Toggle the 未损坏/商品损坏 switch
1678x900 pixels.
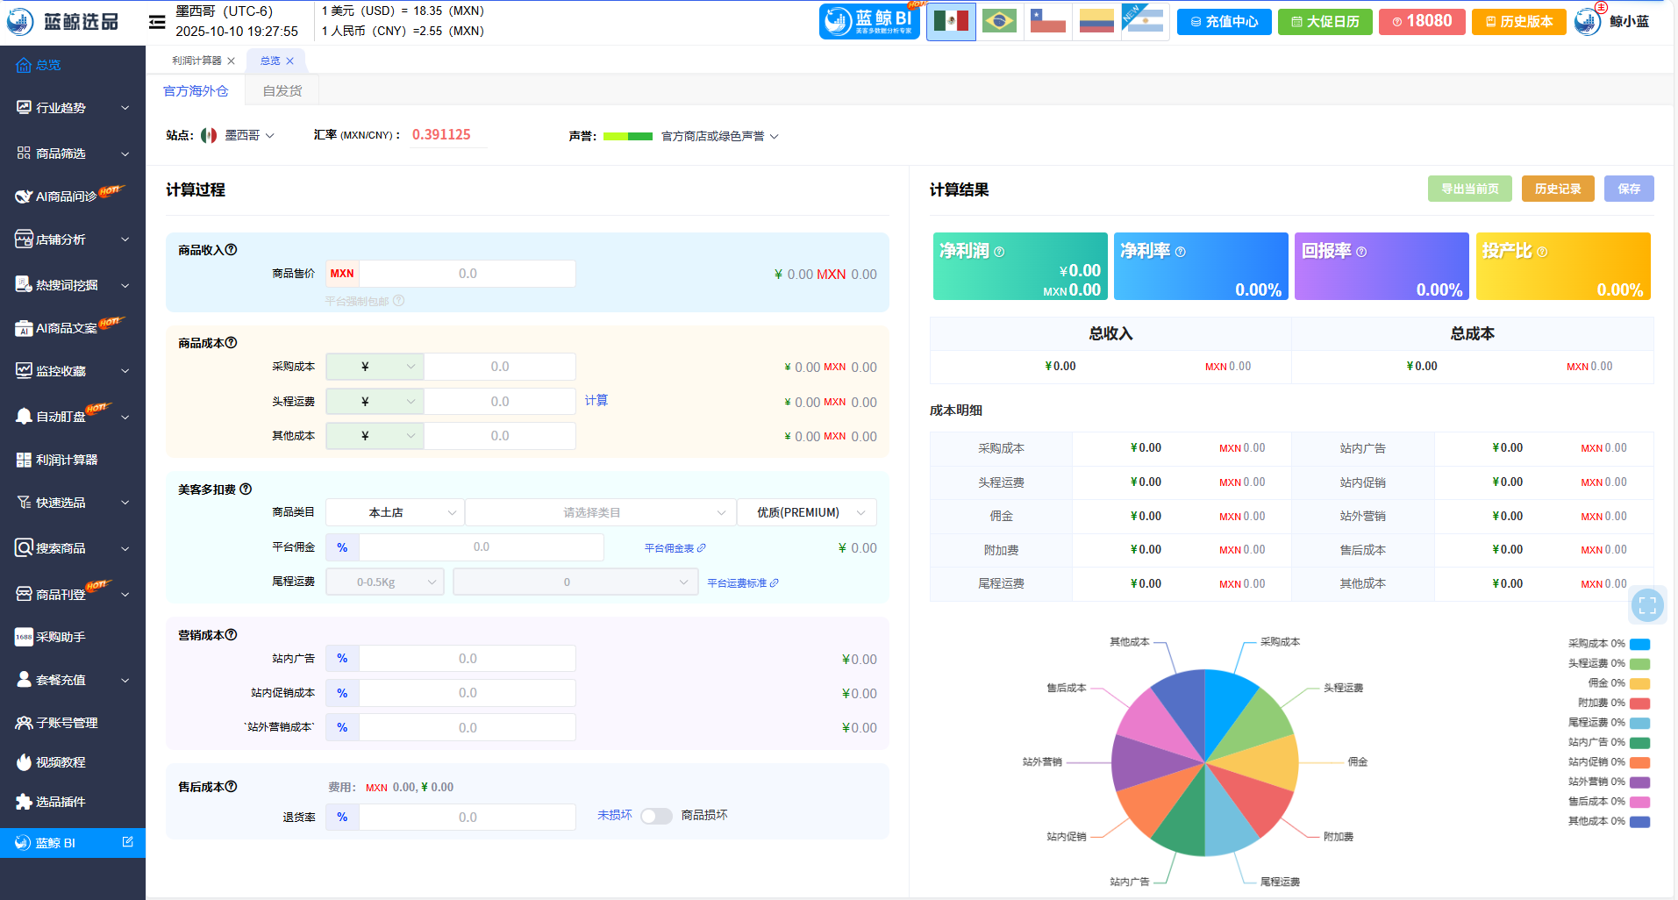click(x=656, y=816)
